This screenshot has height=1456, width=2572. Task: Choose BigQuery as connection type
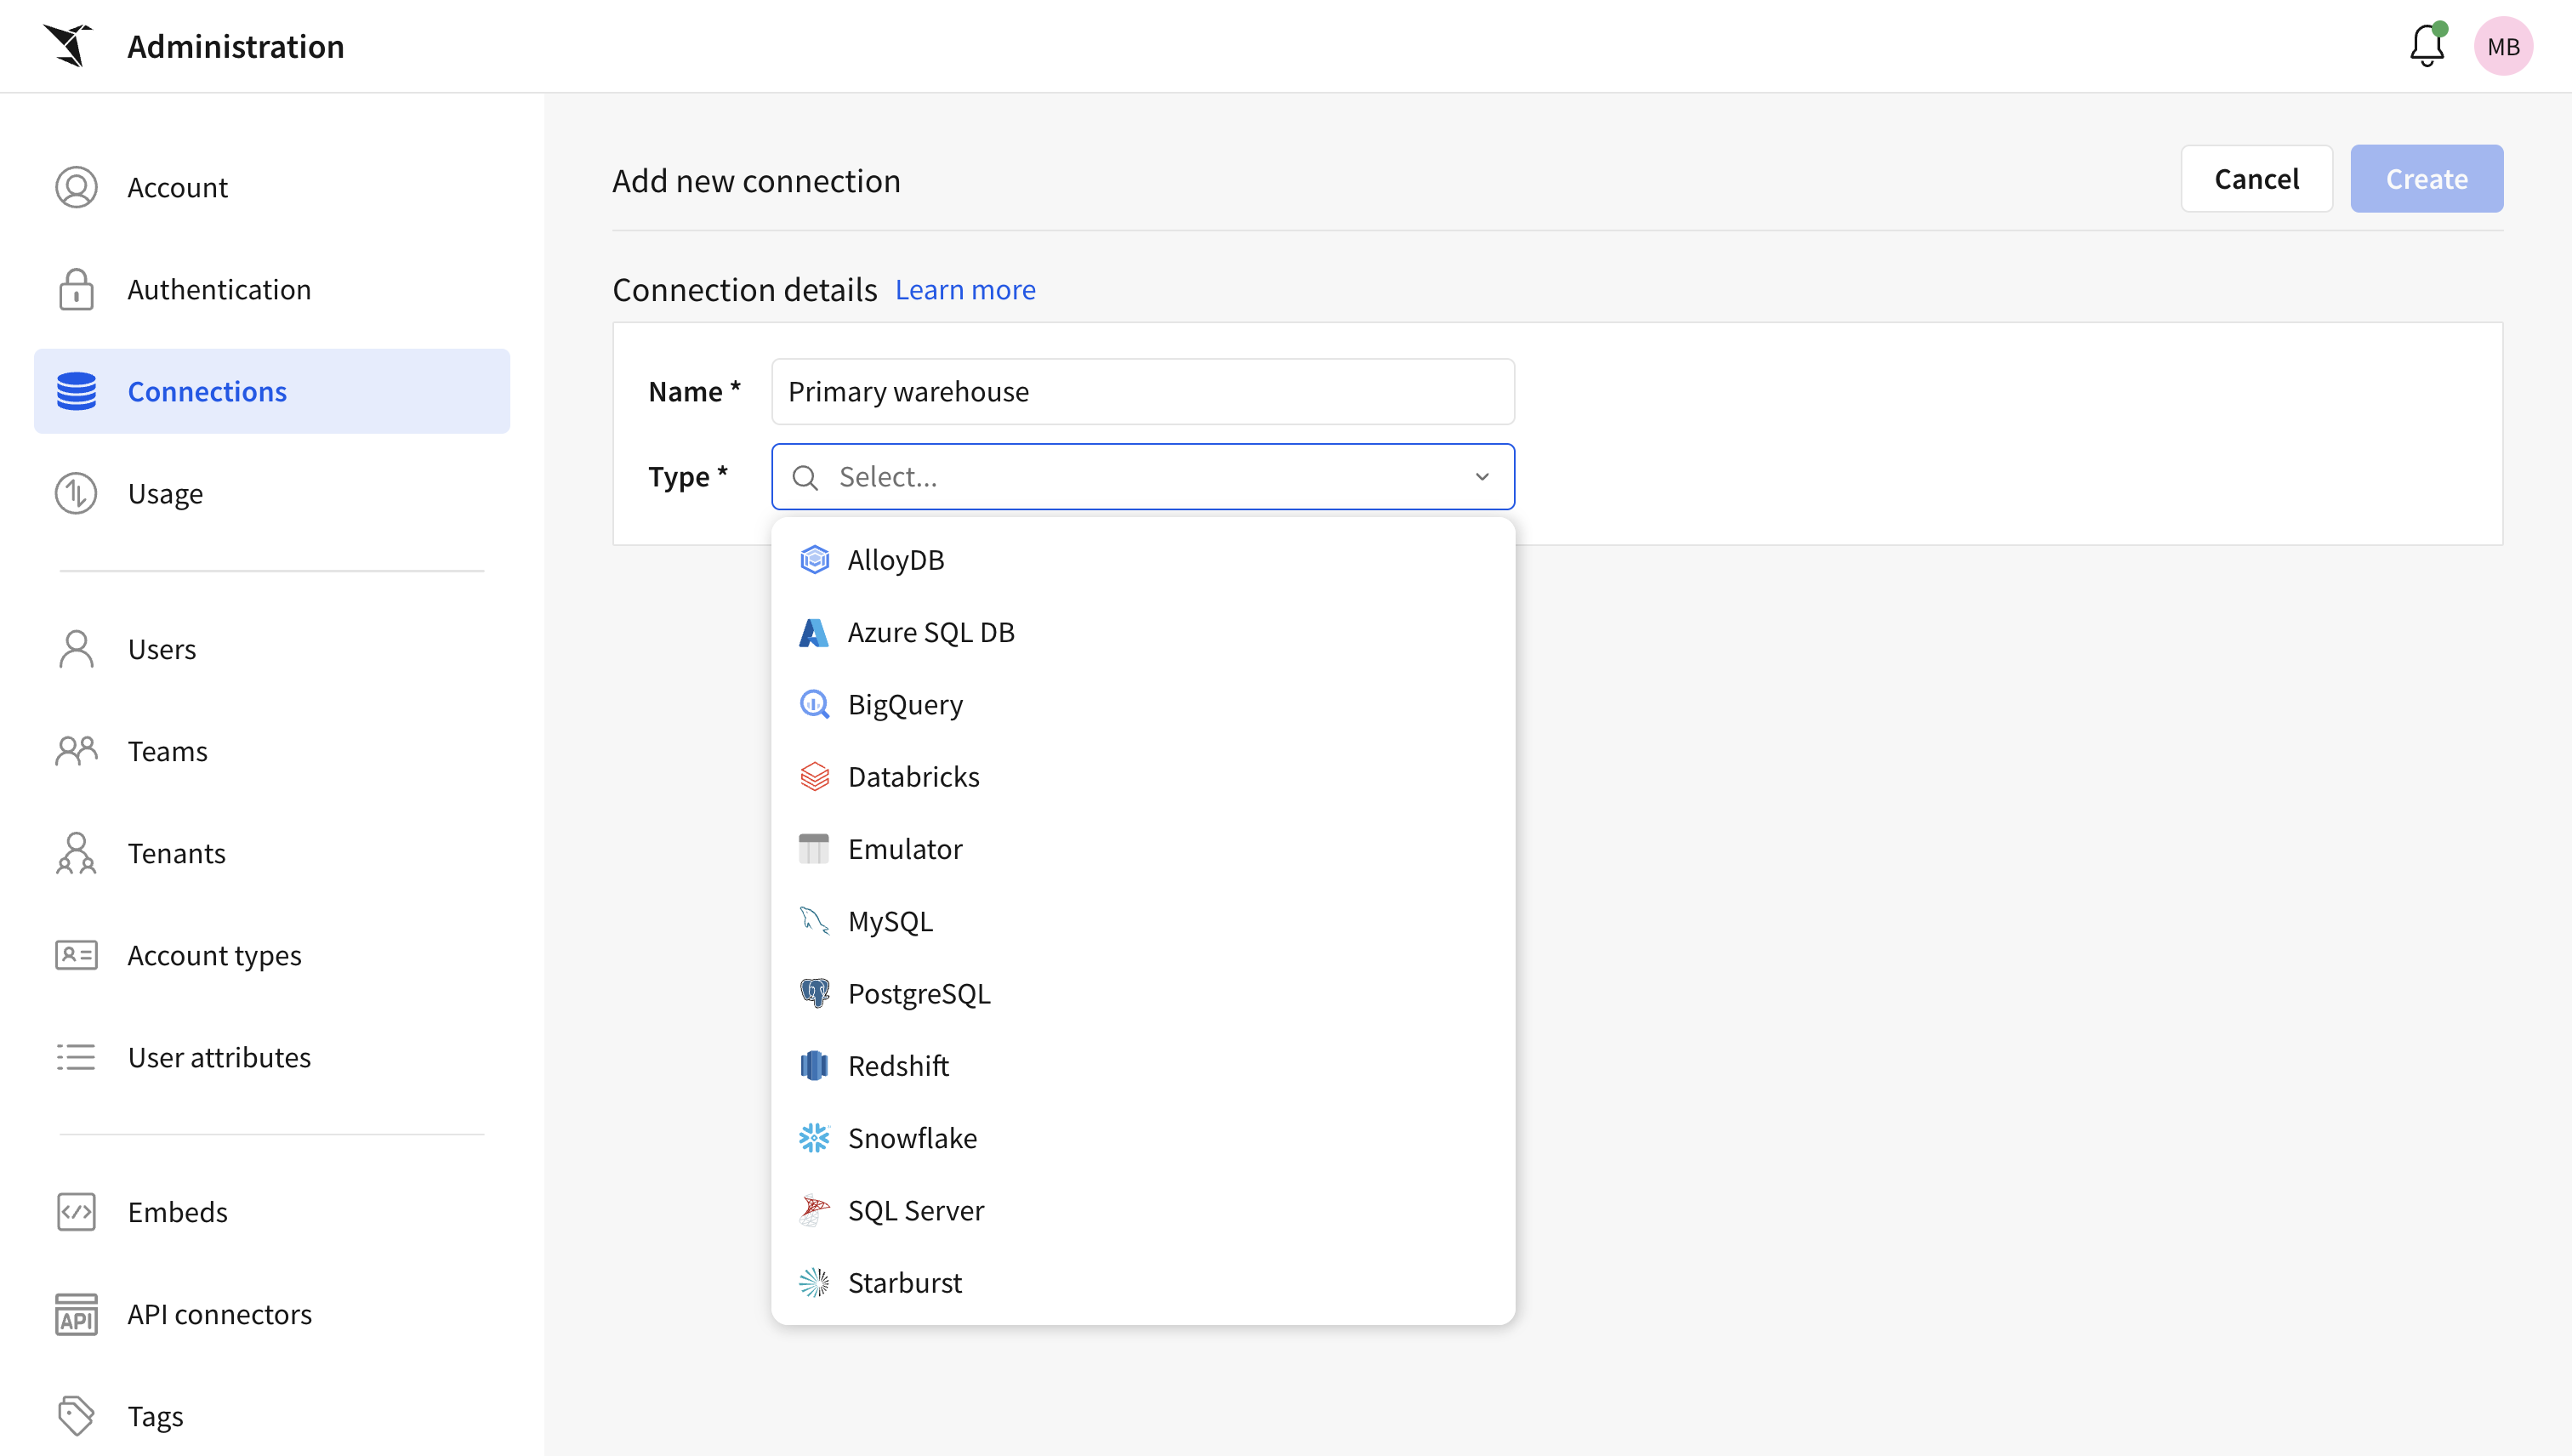point(905,705)
